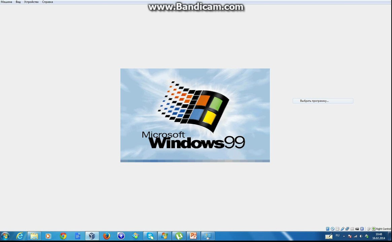Viewport: 392px width, 242px height.
Task: Click the green host key arrow icon
Action: click(x=373, y=229)
